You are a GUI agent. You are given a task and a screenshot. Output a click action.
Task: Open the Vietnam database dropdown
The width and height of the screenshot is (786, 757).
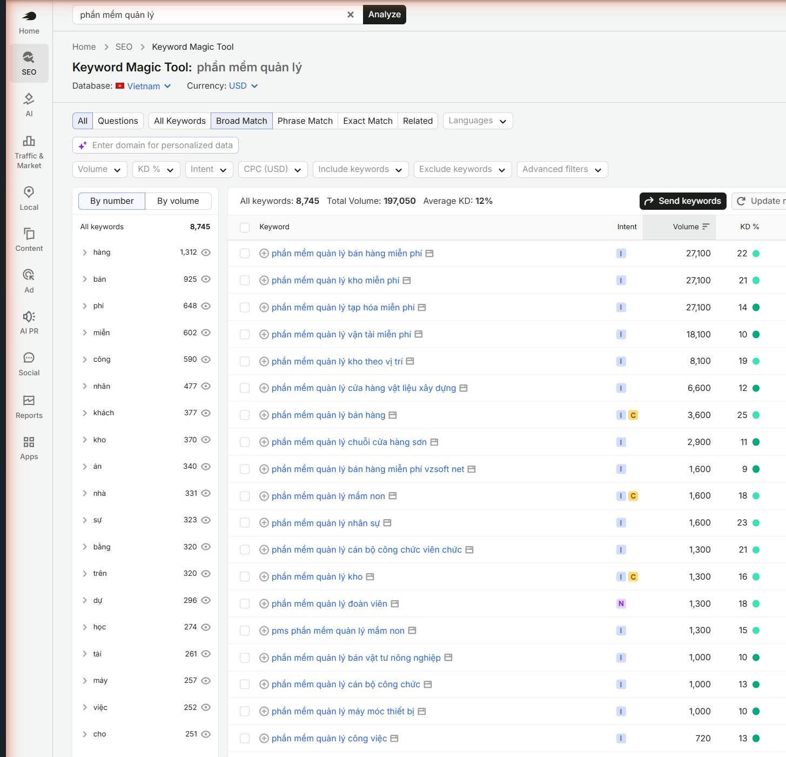pyautogui.click(x=143, y=86)
